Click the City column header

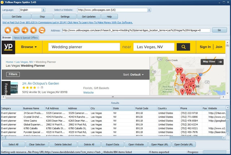(x=101, y=108)
